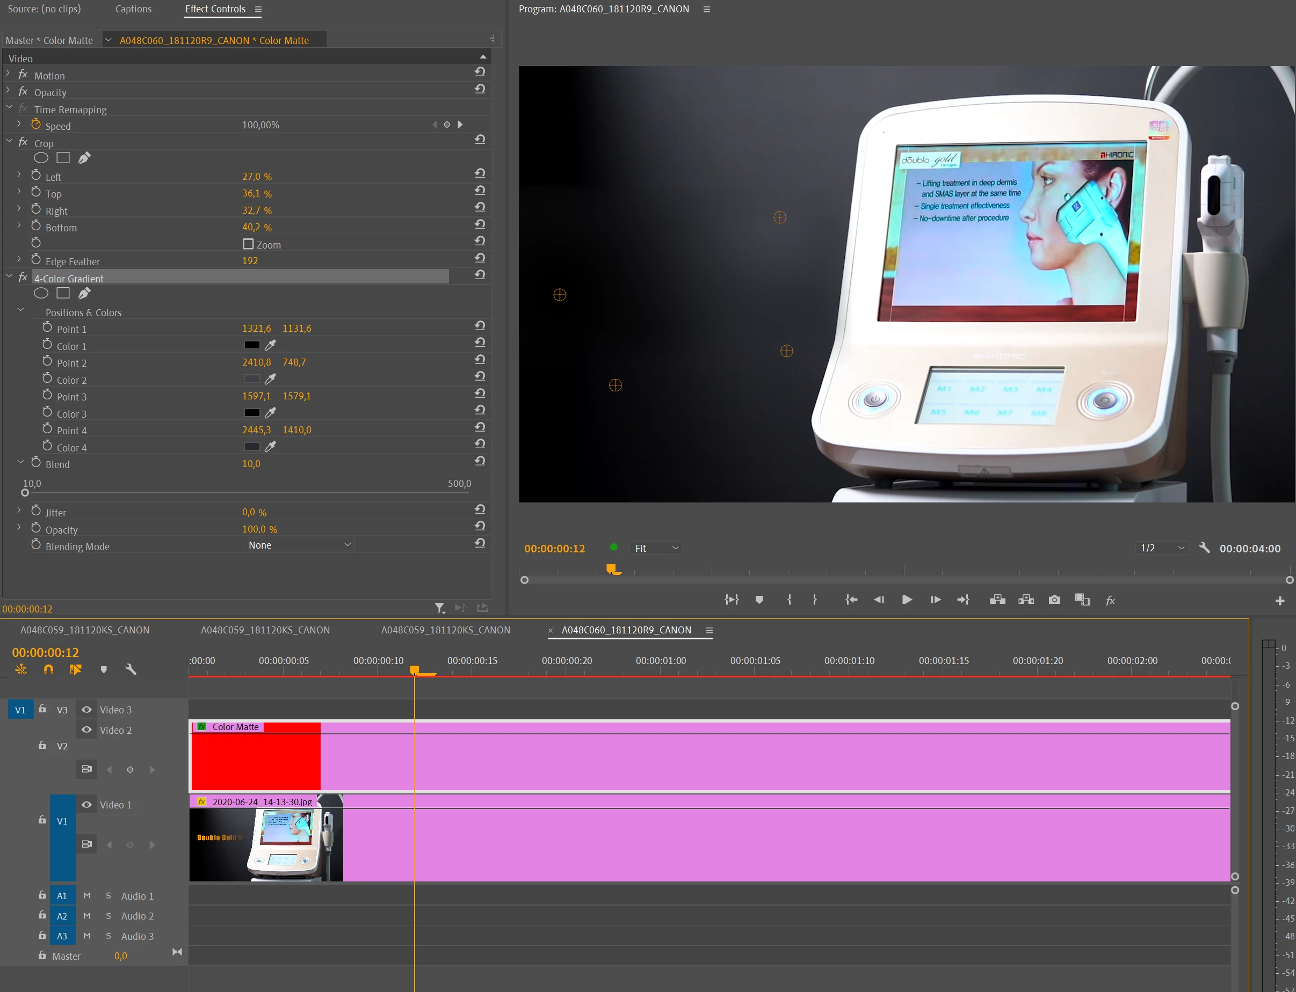Open the Fit zoom level dropdown
The image size is (1296, 992).
(656, 548)
